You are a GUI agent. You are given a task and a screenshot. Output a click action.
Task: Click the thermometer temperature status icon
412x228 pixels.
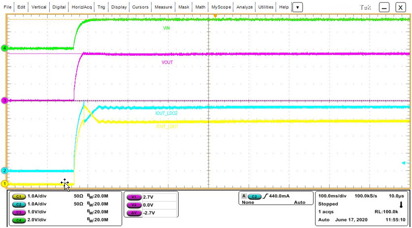(401, 204)
